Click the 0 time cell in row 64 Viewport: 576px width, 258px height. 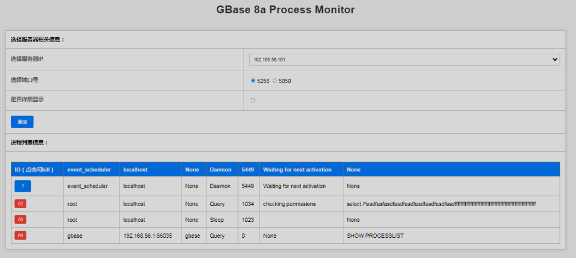click(x=249, y=236)
